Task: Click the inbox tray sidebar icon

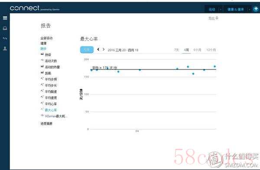Action: (x=5, y=28)
